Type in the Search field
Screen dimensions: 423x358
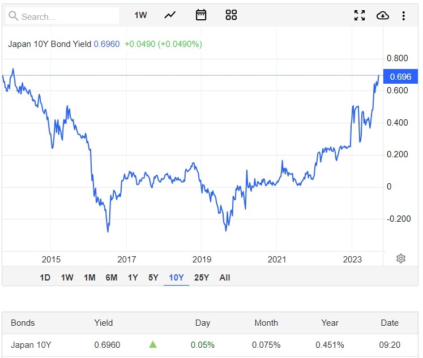[68, 16]
